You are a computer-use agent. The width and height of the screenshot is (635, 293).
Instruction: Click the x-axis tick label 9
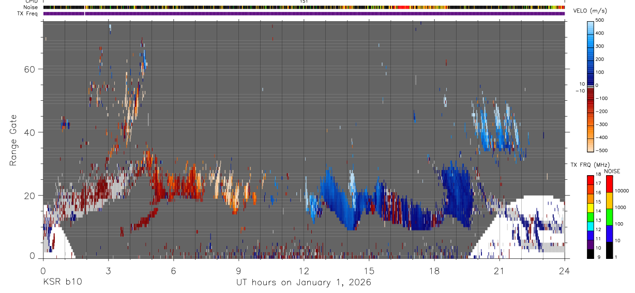[x=238, y=271]
